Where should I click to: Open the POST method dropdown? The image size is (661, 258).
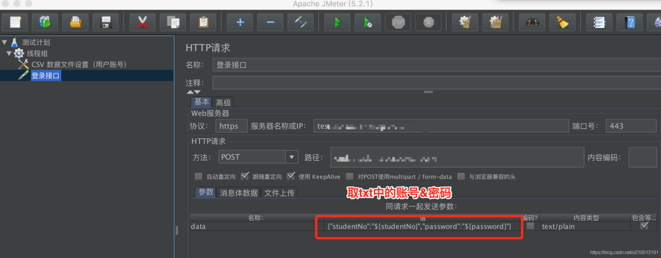point(291,157)
